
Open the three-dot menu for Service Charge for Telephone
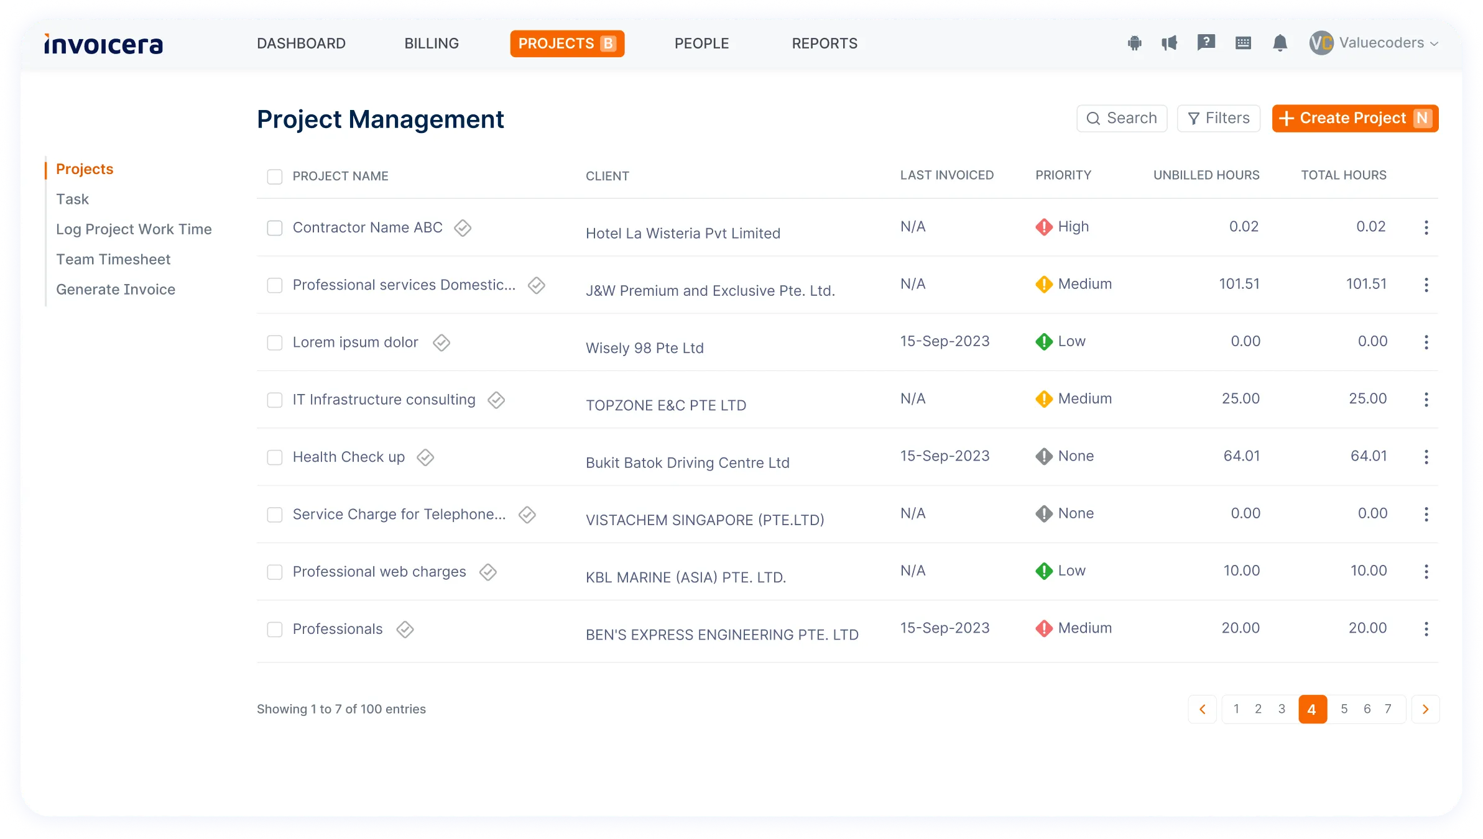pyautogui.click(x=1426, y=514)
